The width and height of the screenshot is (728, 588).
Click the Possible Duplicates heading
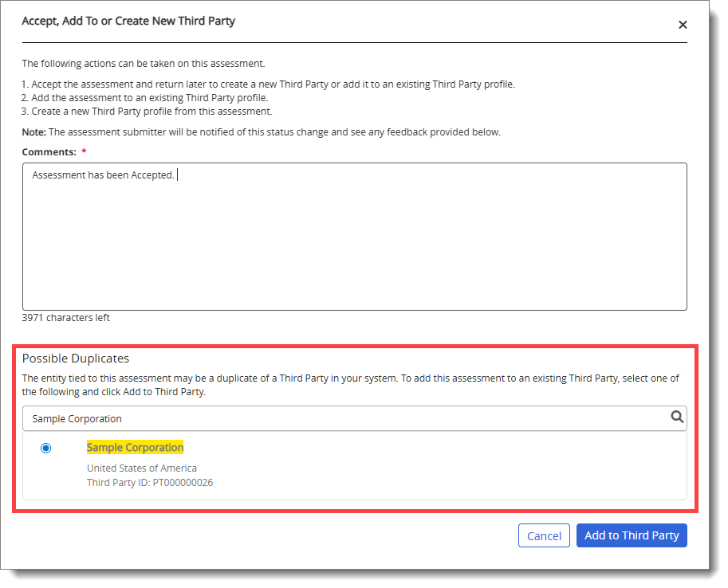point(75,359)
